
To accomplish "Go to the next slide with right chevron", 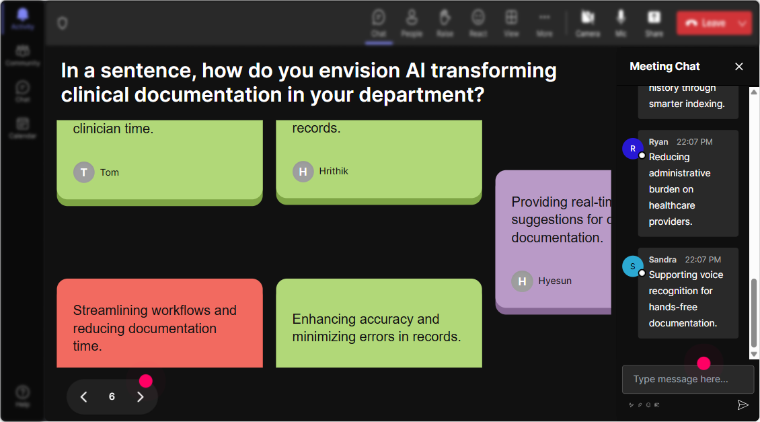I will 140,397.
